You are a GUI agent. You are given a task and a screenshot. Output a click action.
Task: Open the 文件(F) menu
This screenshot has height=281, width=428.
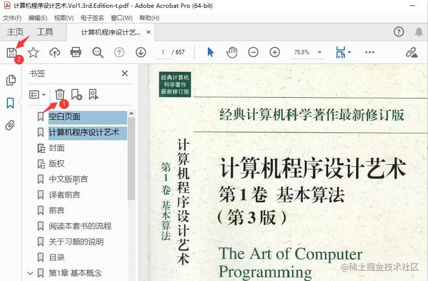tap(12, 18)
